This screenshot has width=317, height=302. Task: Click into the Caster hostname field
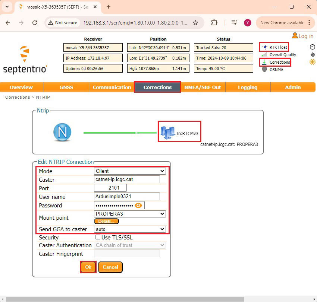click(x=127, y=179)
